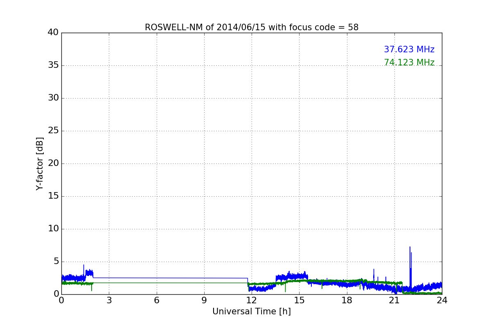Click the plot title mentioning ROSWELL-NM
The width and height of the screenshot is (491, 327).
[252, 27]
